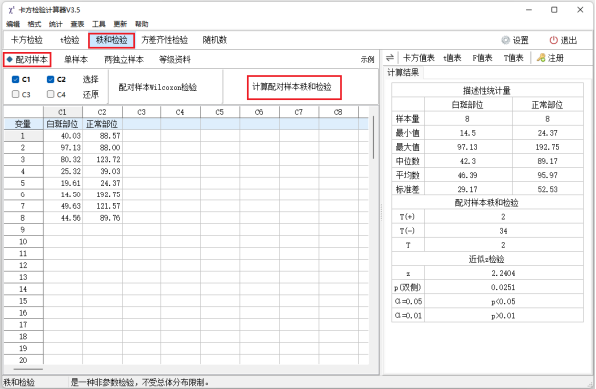
Task: Click the 示例 link
Action: 367,59
